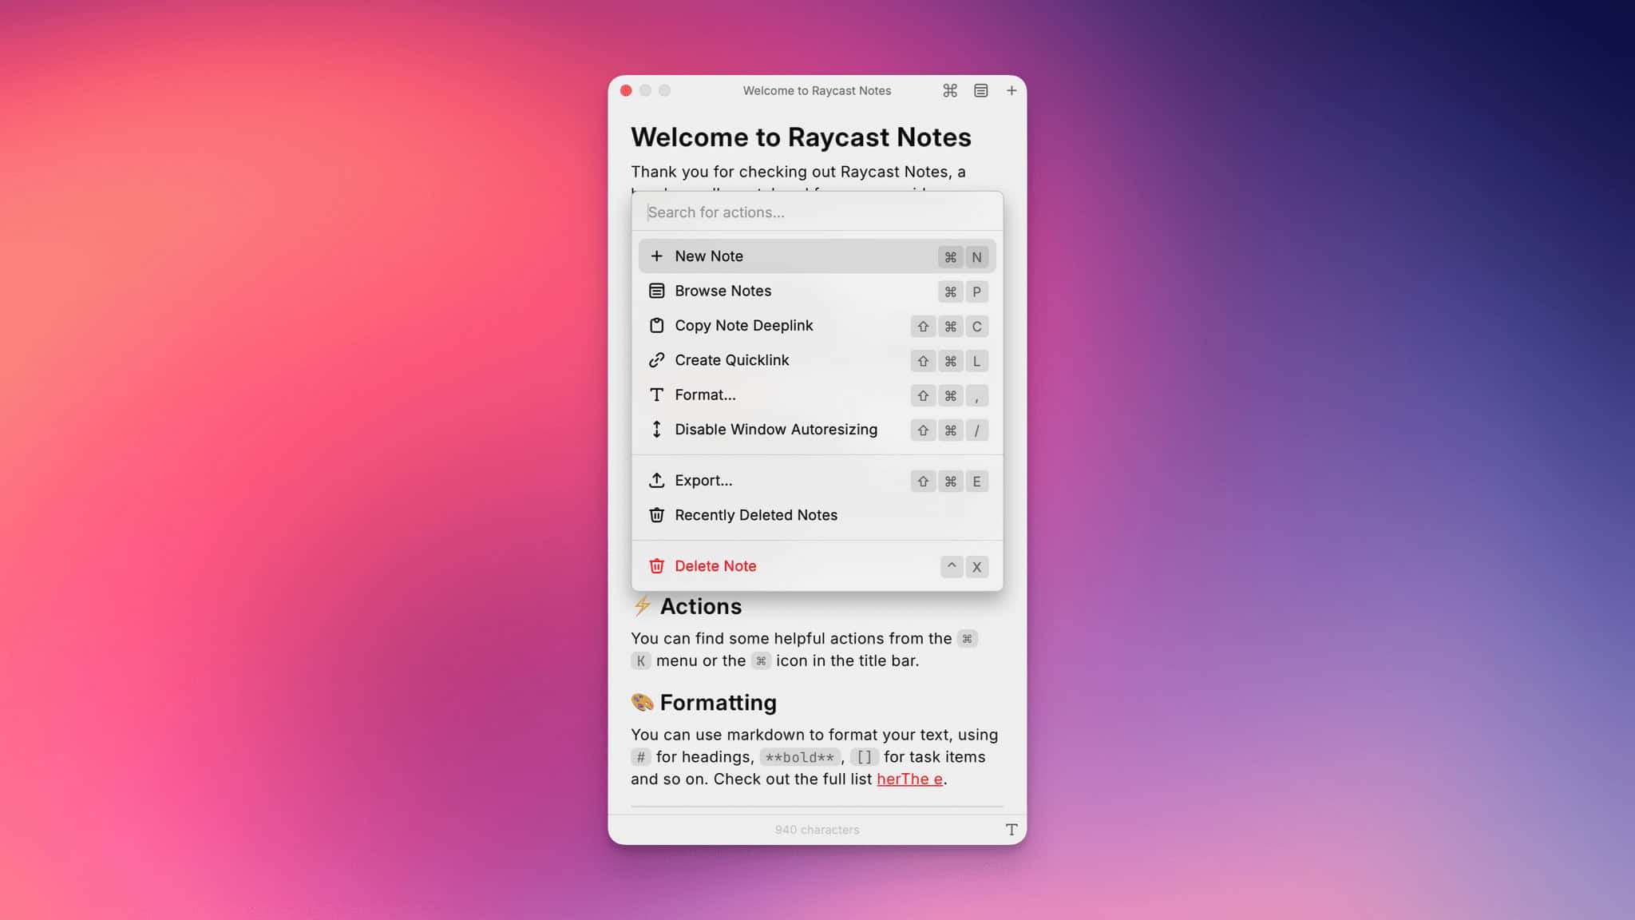Focus the Search for actions field
This screenshot has height=920, width=1635.
817,212
